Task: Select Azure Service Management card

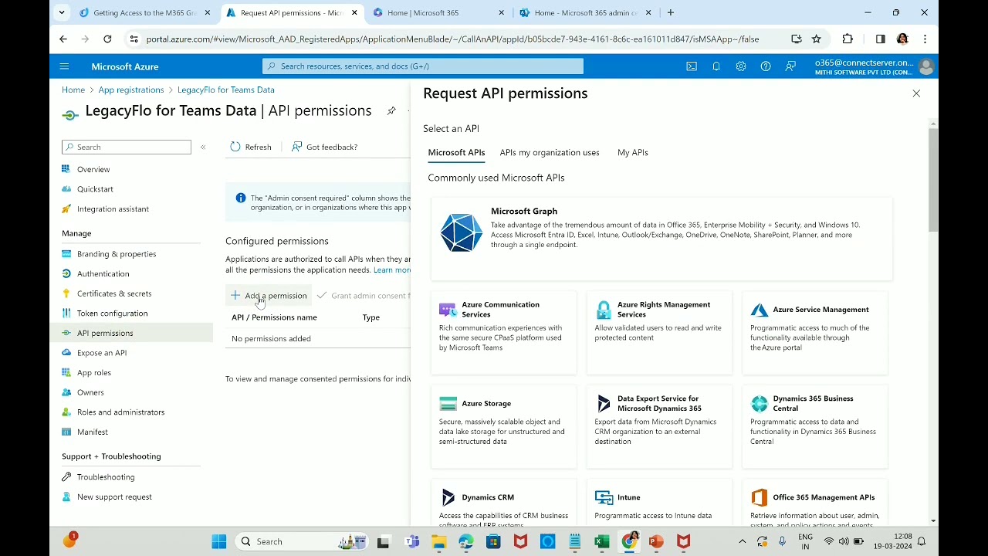Action: point(815,333)
